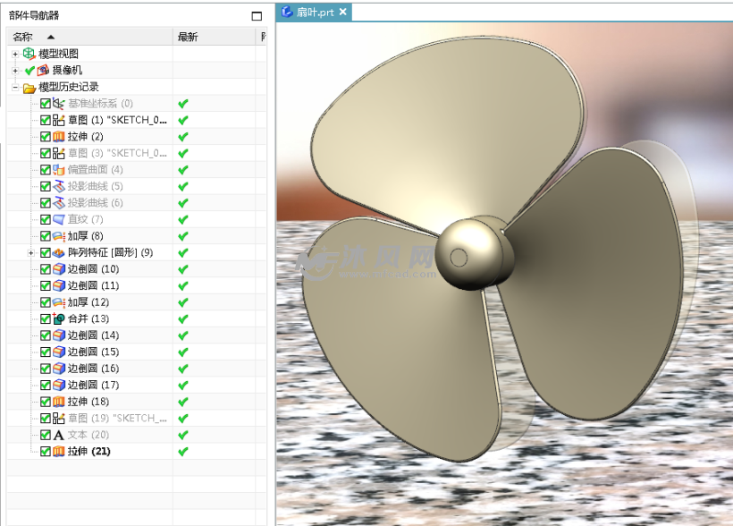Collapse the 模型历史记录 folder
The height and width of the screenshot is (526, 733).
[x=15, y=88]
